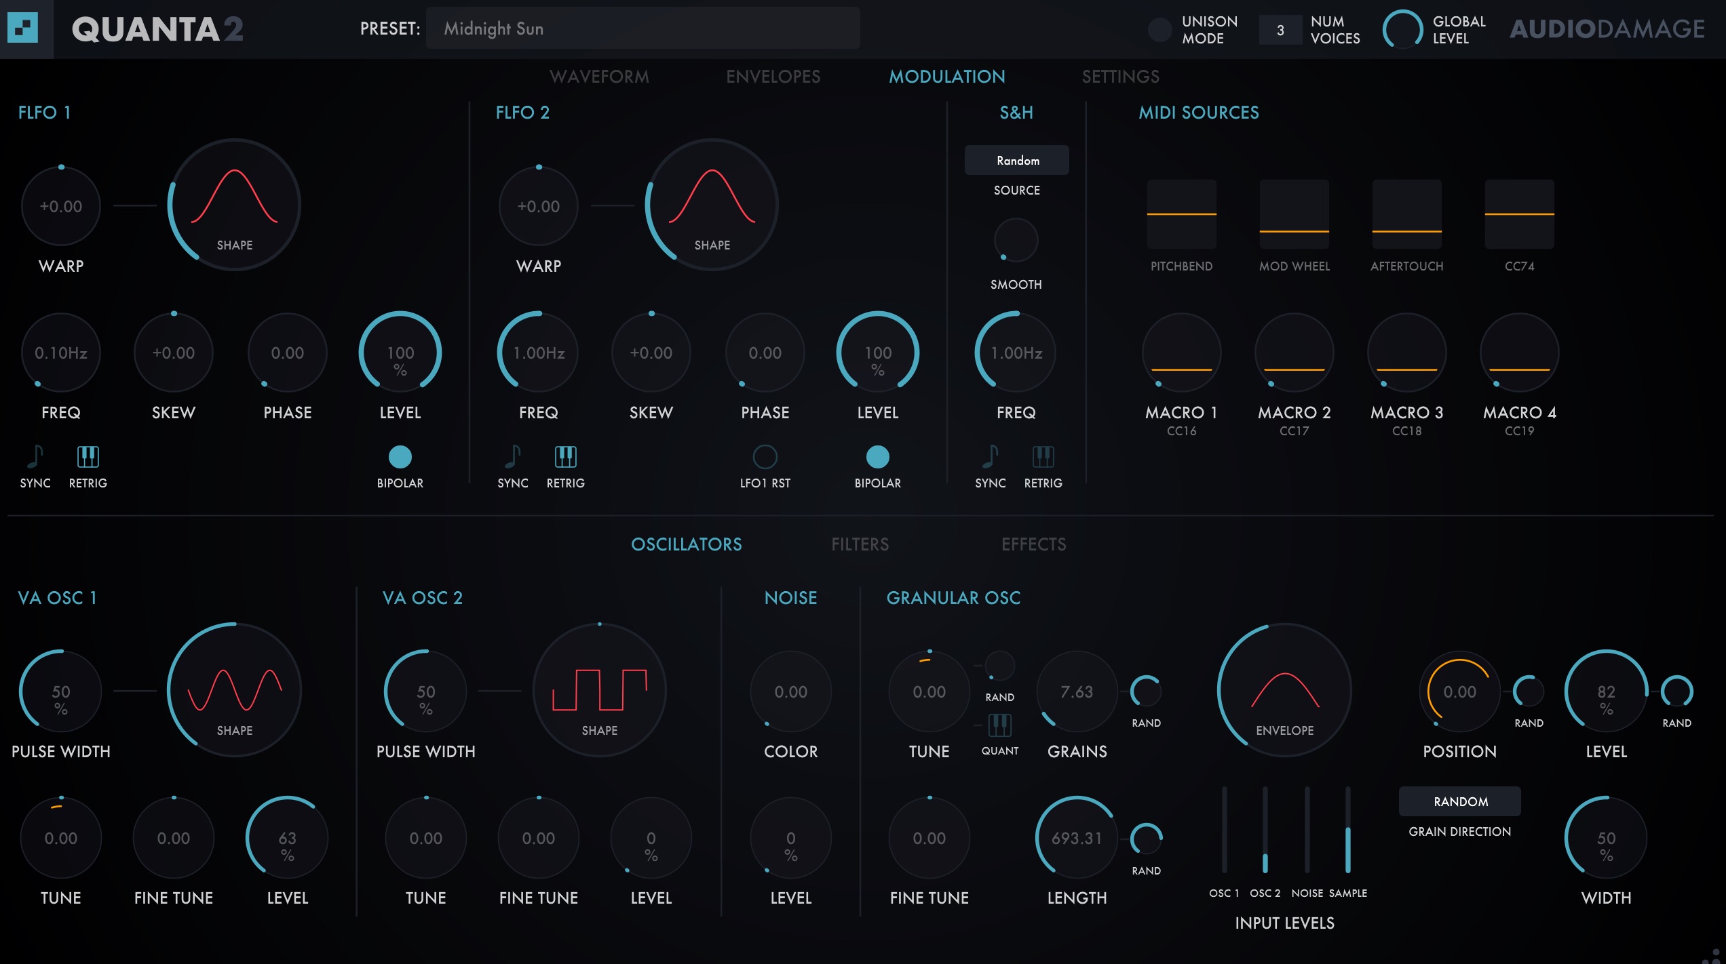Enable LFO1 RST toggle
This screenshot has width=1726, height=964.
765,457
